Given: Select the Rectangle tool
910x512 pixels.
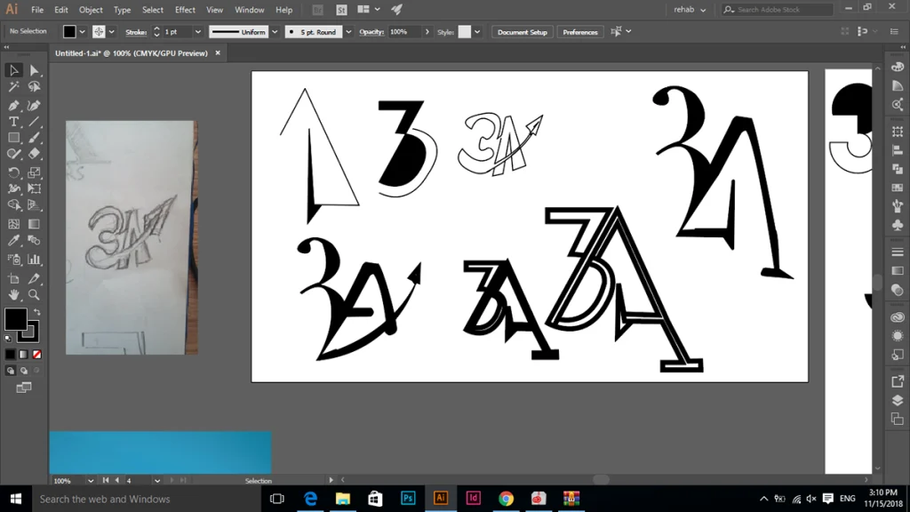Looking at the screenshot, I should pyautogui.click(x=13, y=138).
